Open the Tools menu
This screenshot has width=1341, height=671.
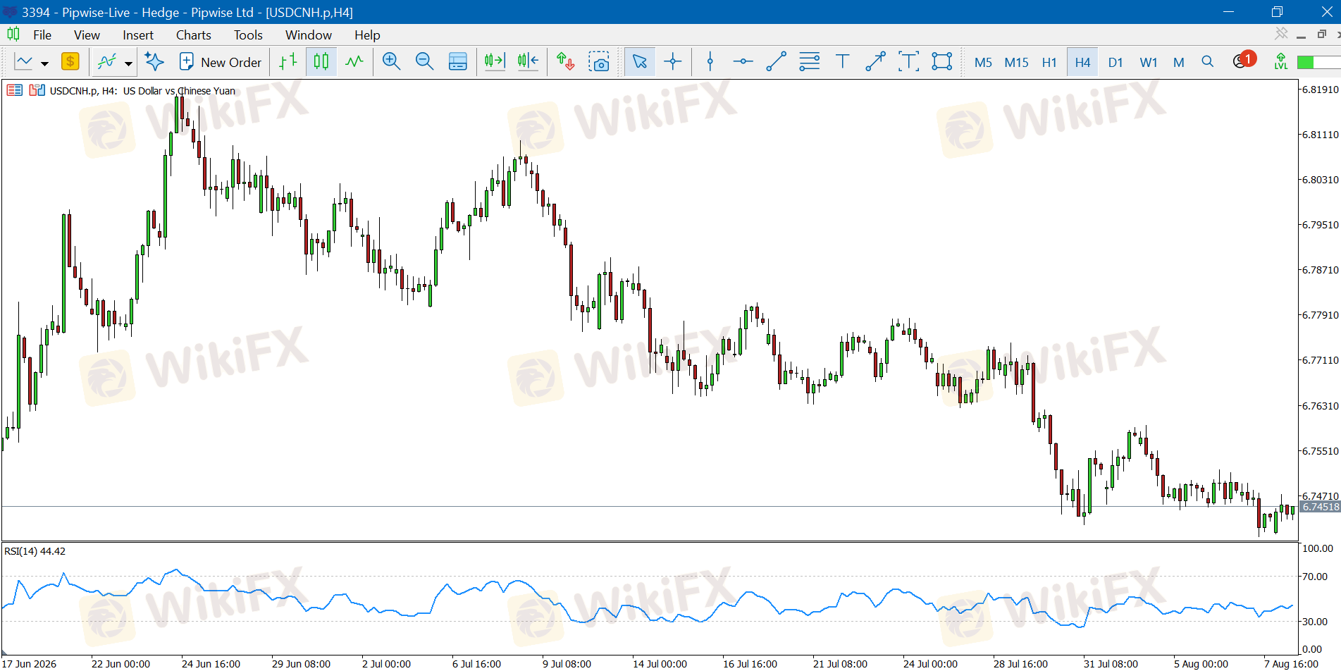248,35
